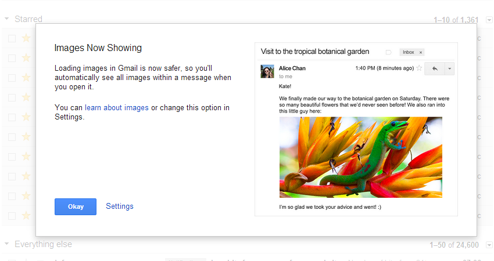This screenshot has height=261, width=494.
Task: Open the gecko photo in the email
Action: (x=361, y=157)
